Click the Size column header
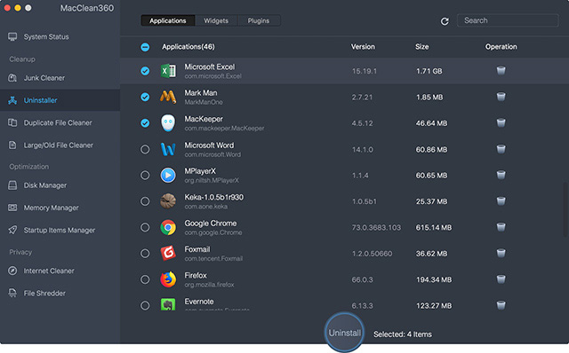This screenshot has width=569, height=353. tap(422, 47)
